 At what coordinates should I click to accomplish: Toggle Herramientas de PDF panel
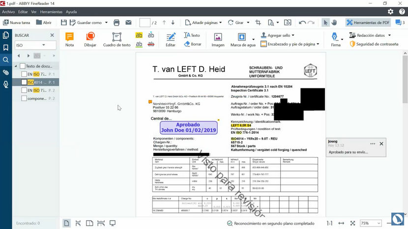pos(368,23)
